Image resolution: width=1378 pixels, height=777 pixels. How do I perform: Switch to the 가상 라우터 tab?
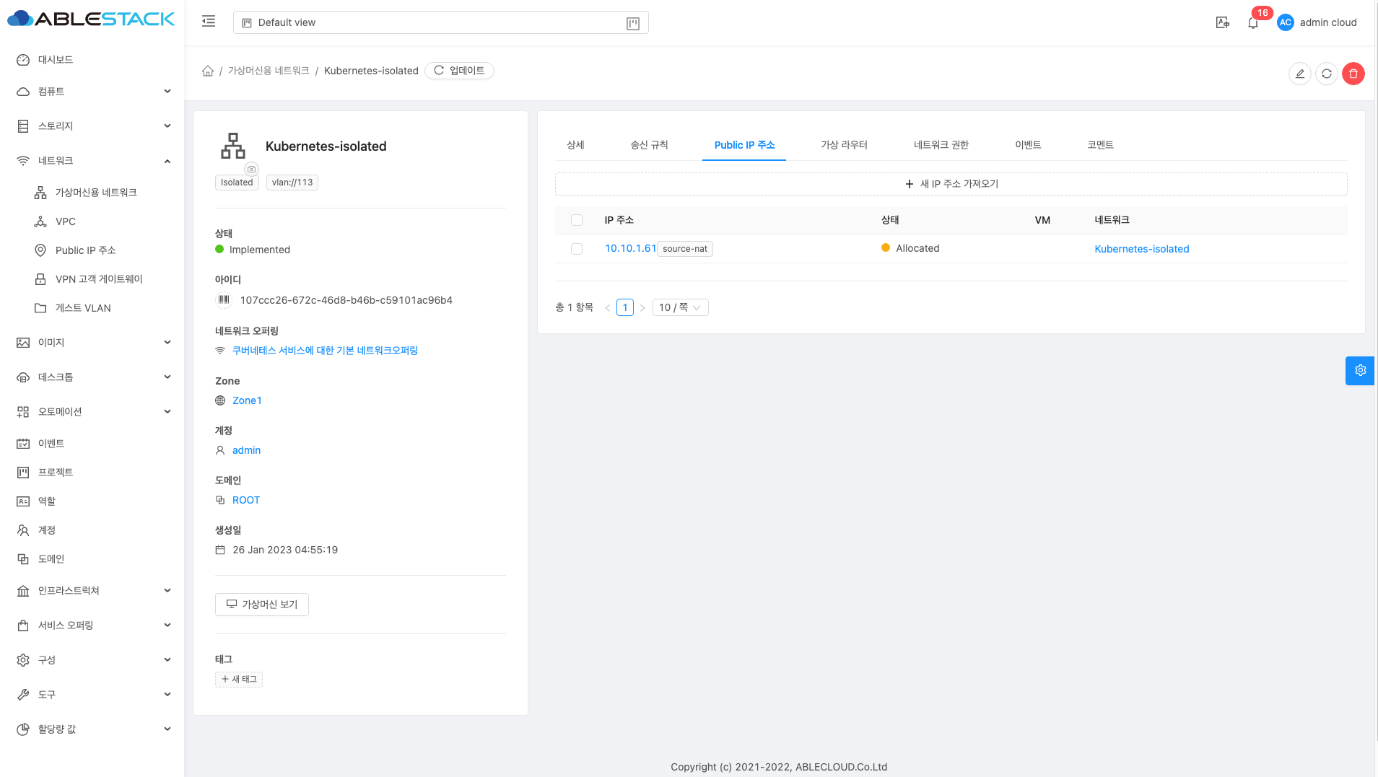[x=843, y=145]
